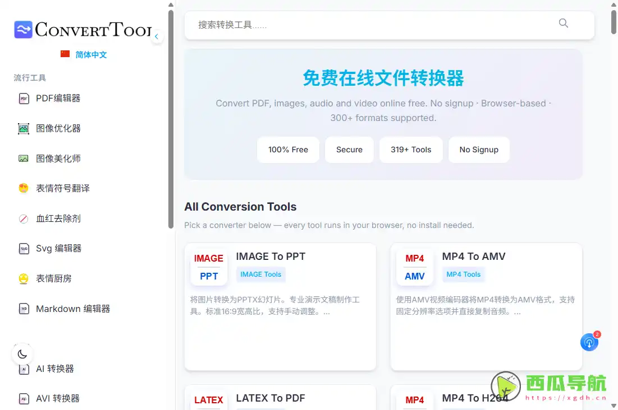Click the AI 转换器 icon
This screenshot has width=618, height=410.
click(x=24, y=369)
